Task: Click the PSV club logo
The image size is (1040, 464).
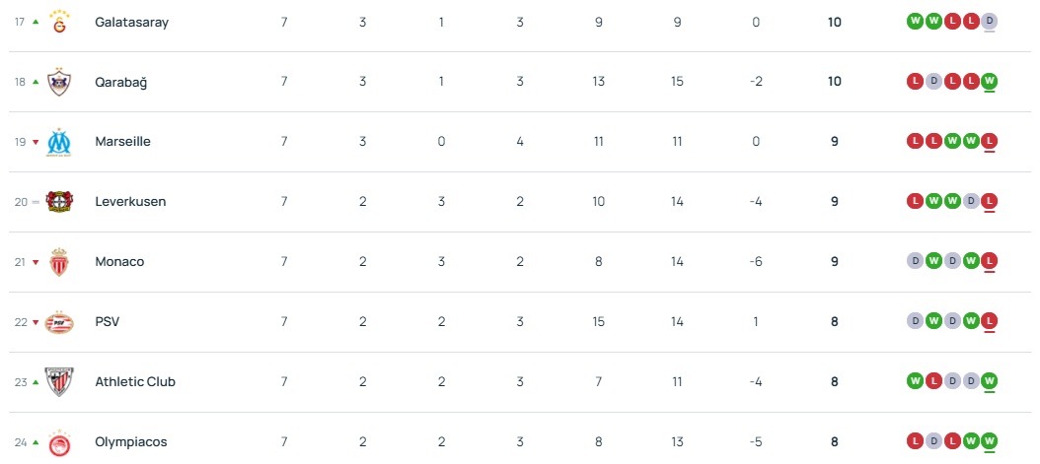Action: [x=59, y=322]
